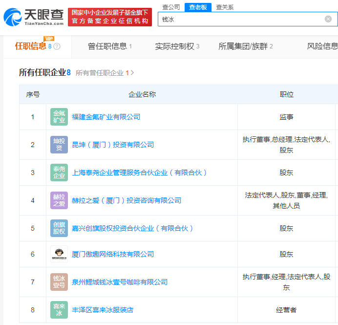Open the 实际控制权 tab
Image resolution: width=338 pixels, height=325 pixels.
pyautogui.click(x=177, y=46)
